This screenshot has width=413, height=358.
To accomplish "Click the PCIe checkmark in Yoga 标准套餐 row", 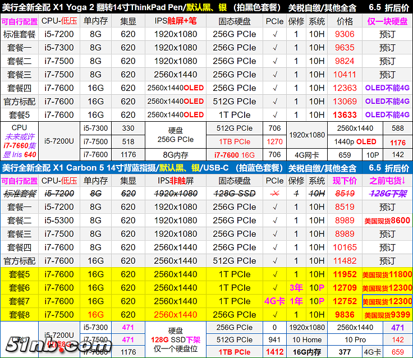I will (274, 34).
